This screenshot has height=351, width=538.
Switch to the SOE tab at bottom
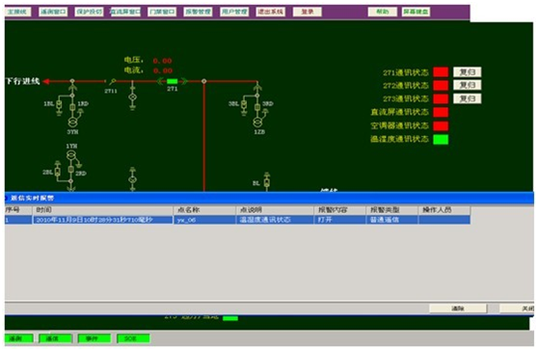point(133,338)
